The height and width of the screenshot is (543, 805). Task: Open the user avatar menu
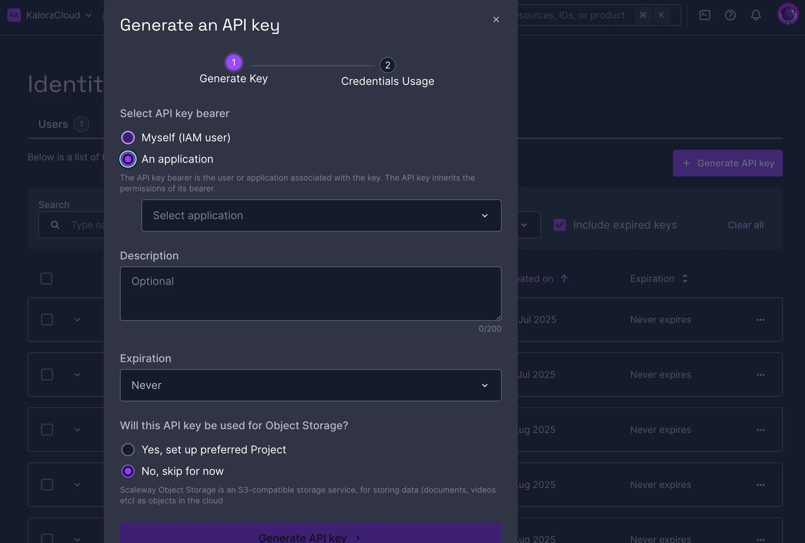[x=787, y=14]
